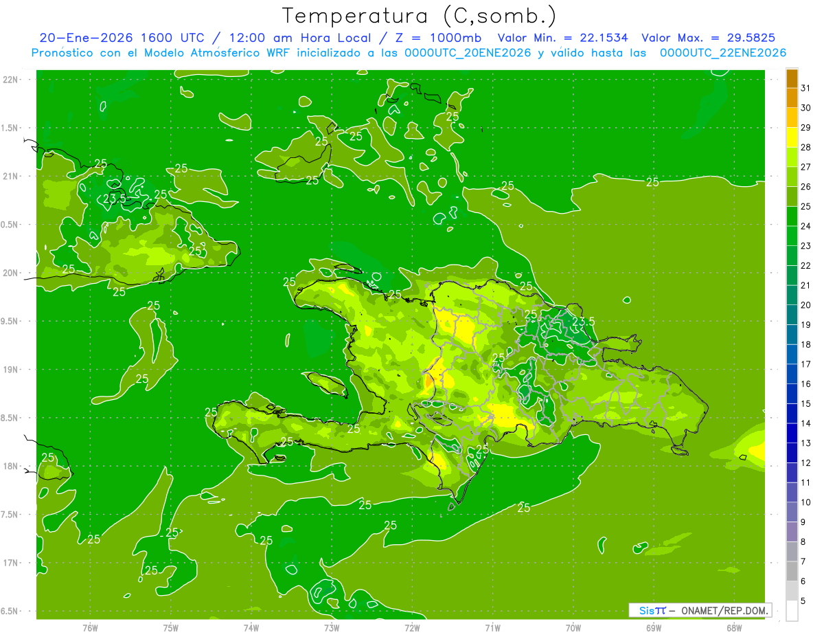The image size is (824, 637).
Task: Click the "69W" longitude axis label
Action: click(x=654, y=628)
